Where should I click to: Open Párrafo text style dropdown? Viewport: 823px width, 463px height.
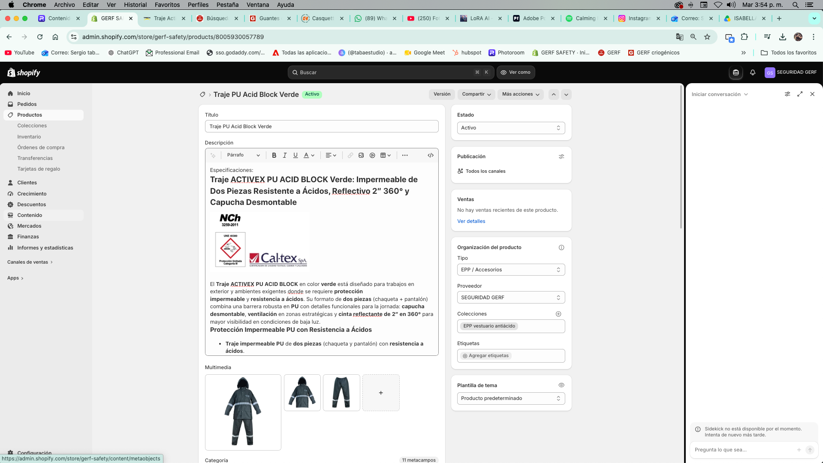243,155
